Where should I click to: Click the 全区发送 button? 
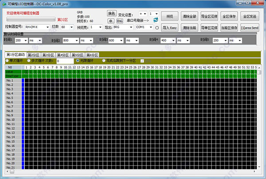[x=250, y=16]
